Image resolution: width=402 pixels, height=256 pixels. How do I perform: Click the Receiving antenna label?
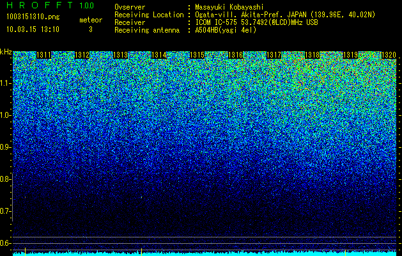tap(147, 30)
